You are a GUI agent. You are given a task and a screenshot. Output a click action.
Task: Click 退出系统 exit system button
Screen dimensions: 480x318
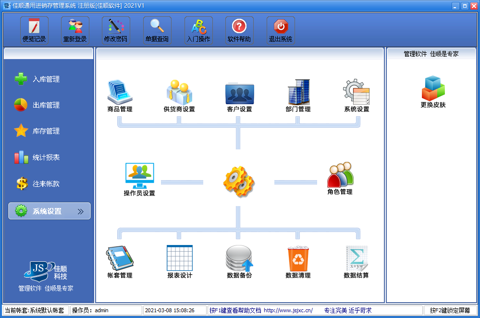point(281,30)
